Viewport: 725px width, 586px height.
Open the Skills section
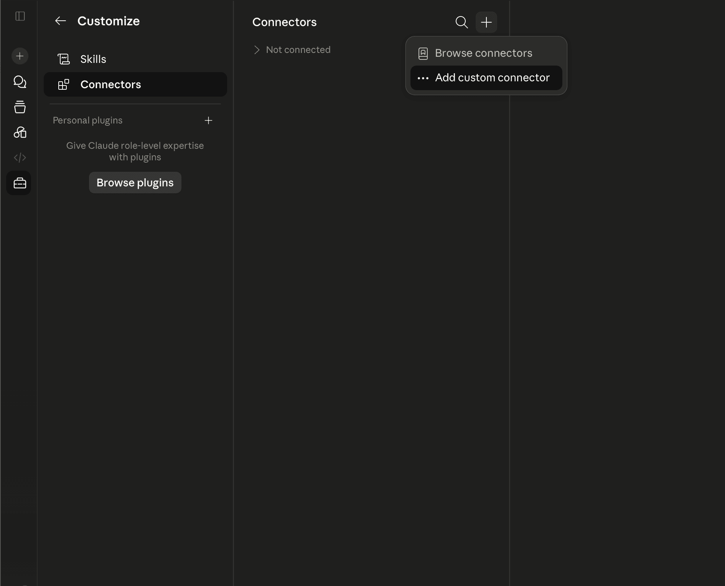tap(135, 59)
